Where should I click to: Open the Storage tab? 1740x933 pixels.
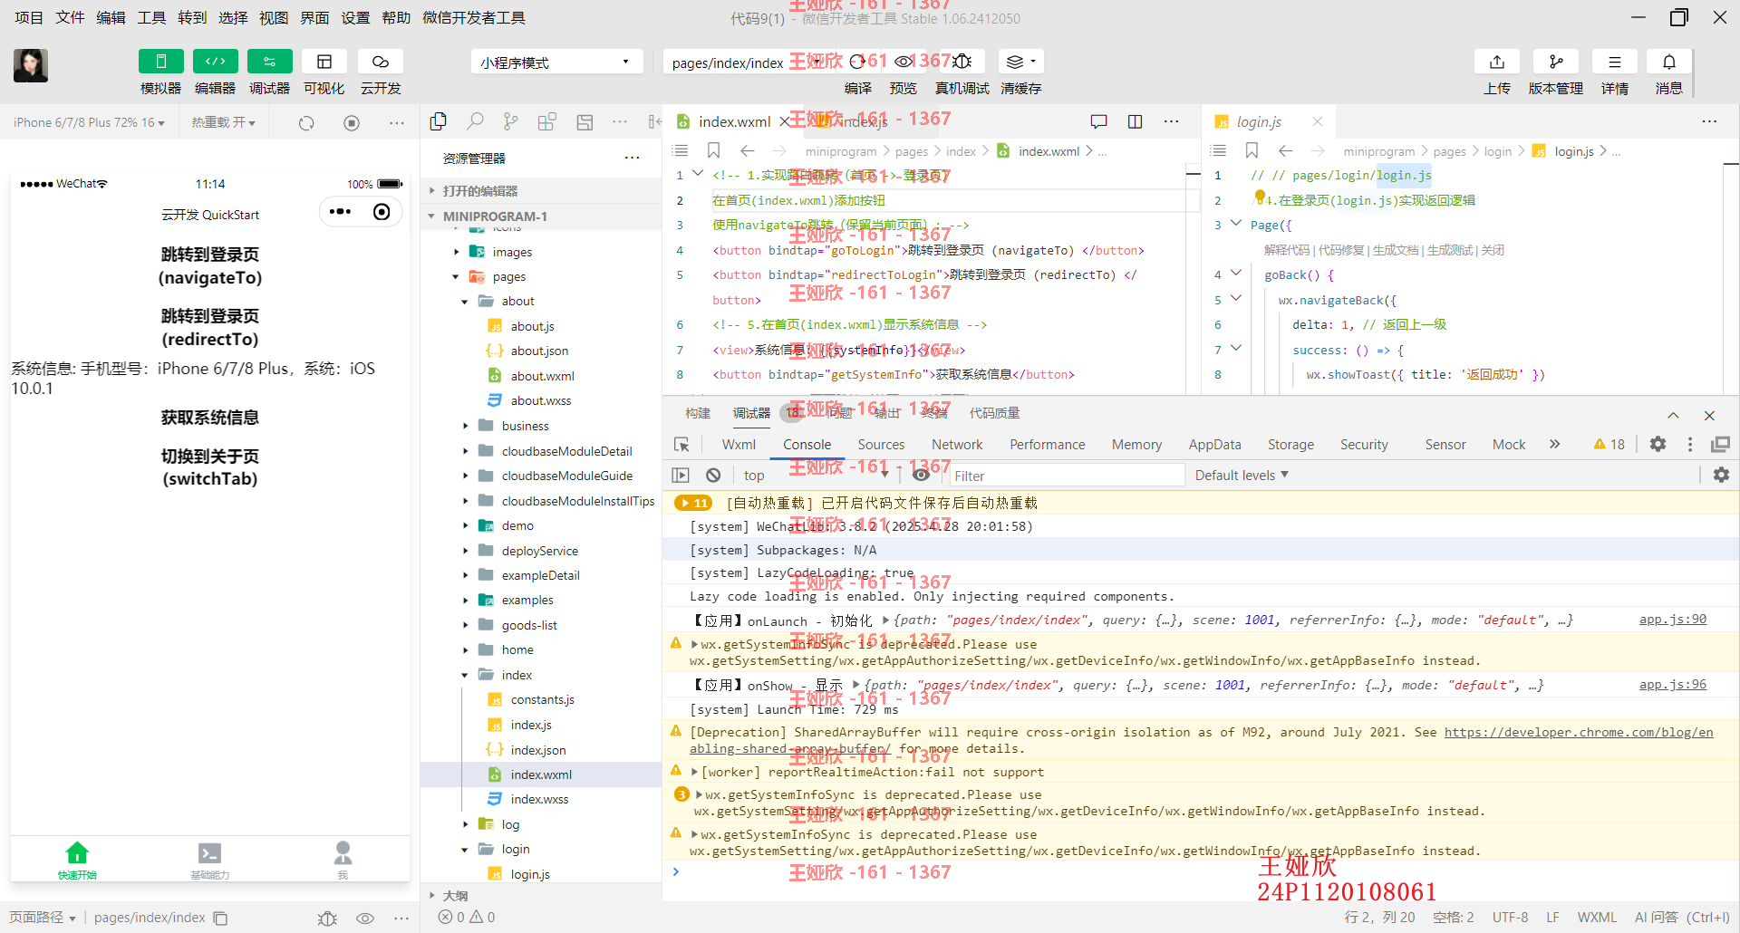(x=1290, y=444)
